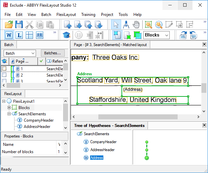This screenshot has width=208, height=173.
Task: Jump to last page with stacked down arrow icon
Action: (99, 25)
